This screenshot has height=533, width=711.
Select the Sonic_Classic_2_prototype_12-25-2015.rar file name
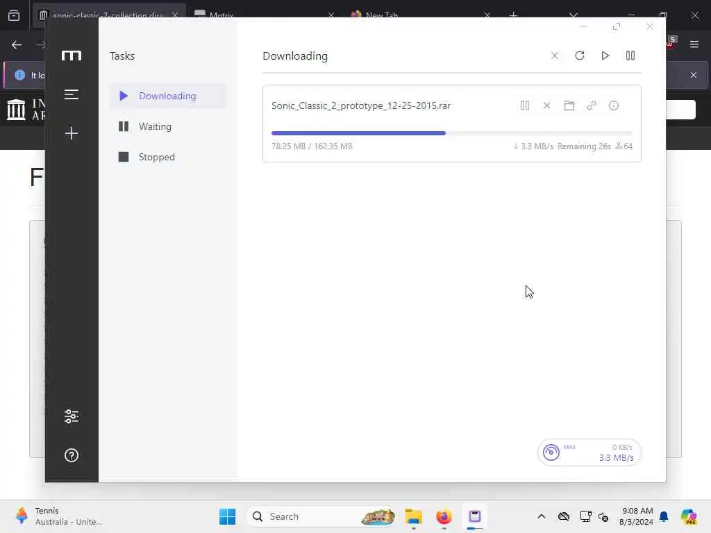(361, 105)
